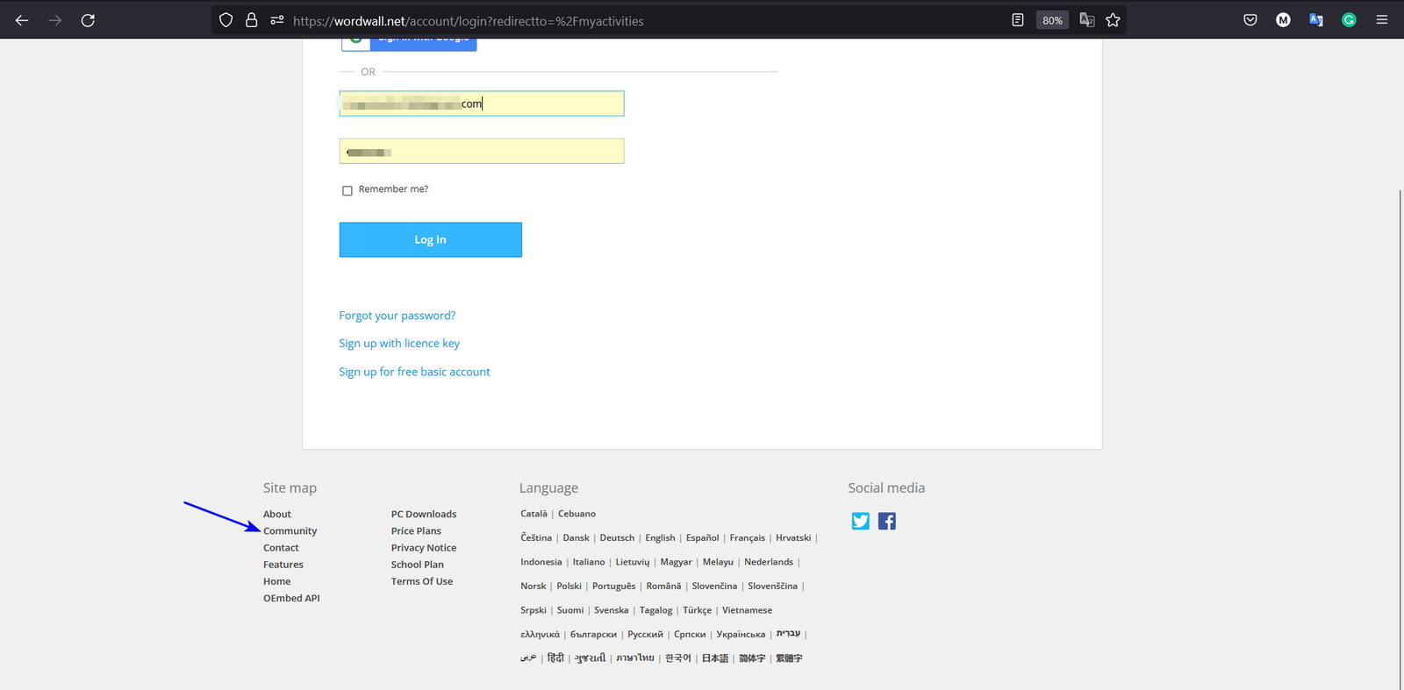The width and height of the screenshot is (1404, 690).
Task: Open Price Plans in site map
Action: (x=416, y=531)
